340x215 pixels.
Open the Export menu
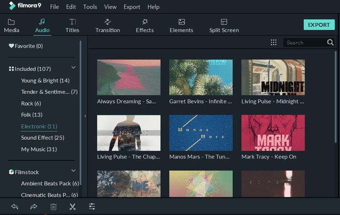coord(132,7)
